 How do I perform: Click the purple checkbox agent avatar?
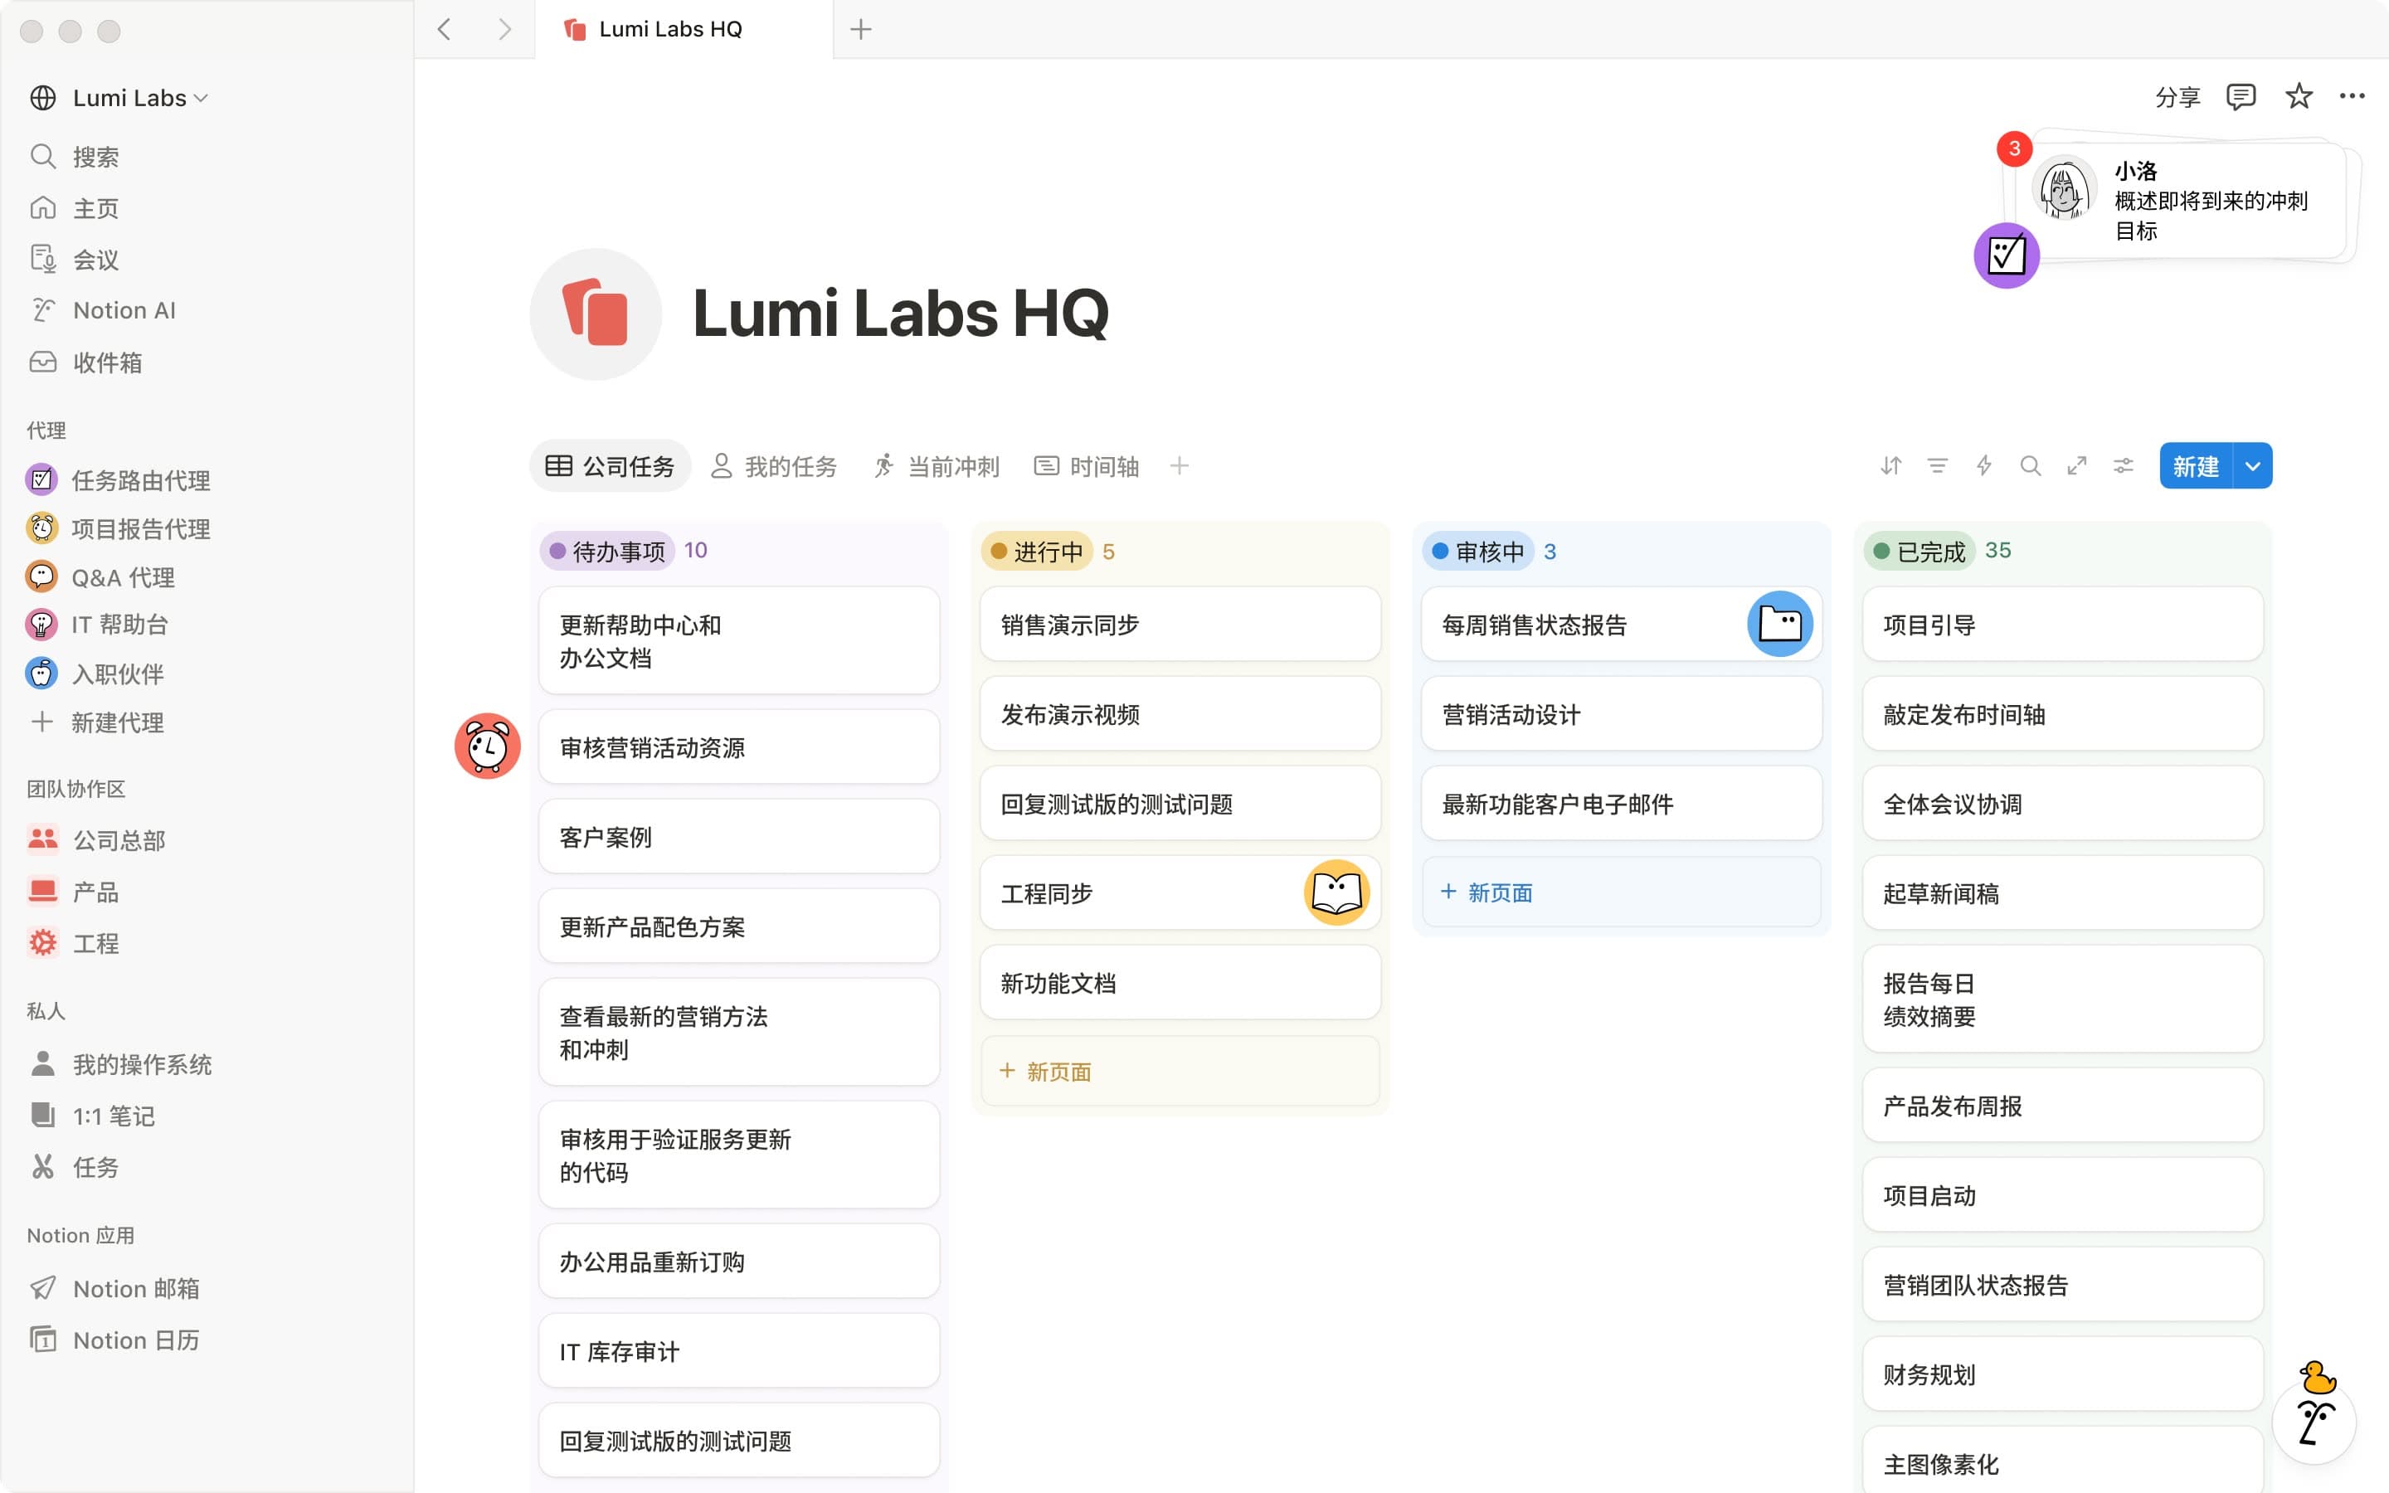pos(2007,255)
